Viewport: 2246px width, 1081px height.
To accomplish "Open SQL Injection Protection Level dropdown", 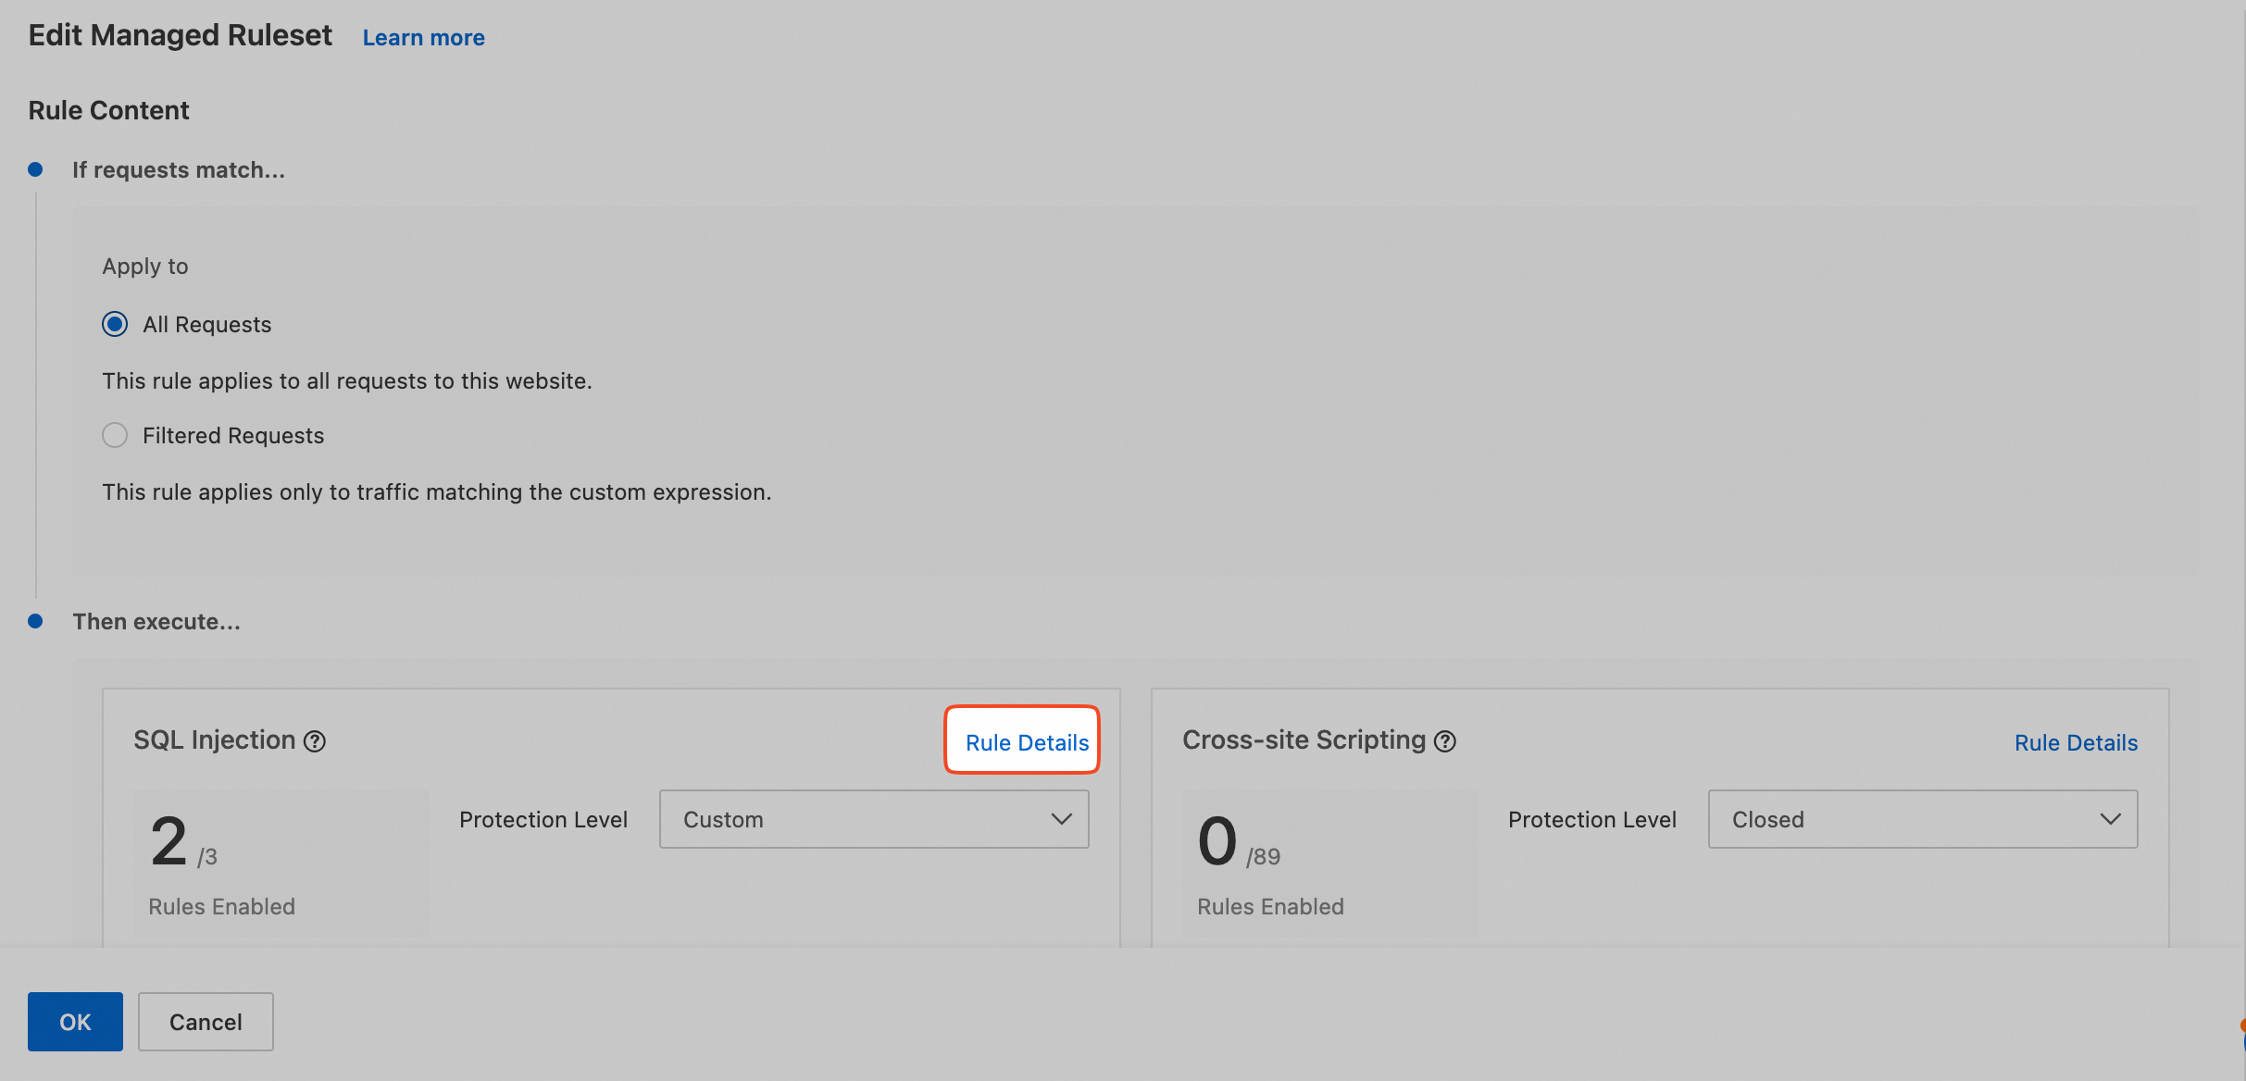I will coord(874,819).
